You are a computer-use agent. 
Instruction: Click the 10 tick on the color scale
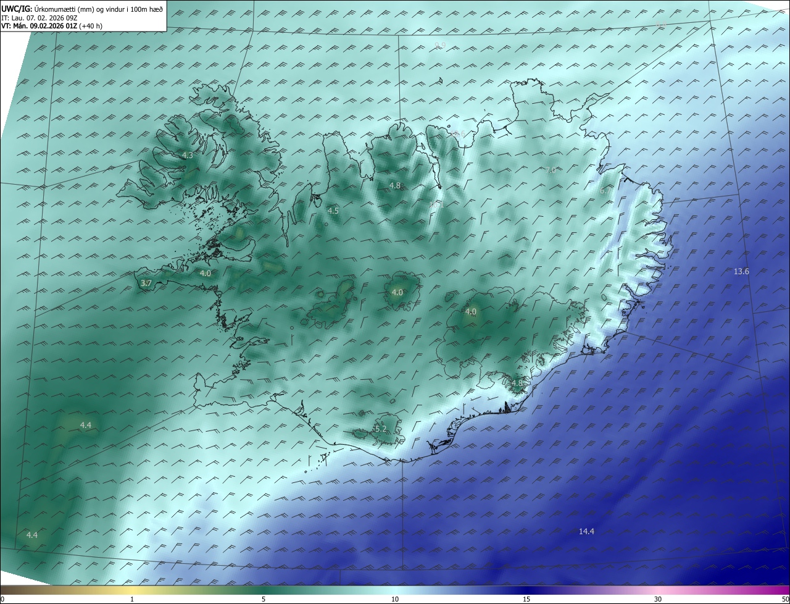coord(395,599)
